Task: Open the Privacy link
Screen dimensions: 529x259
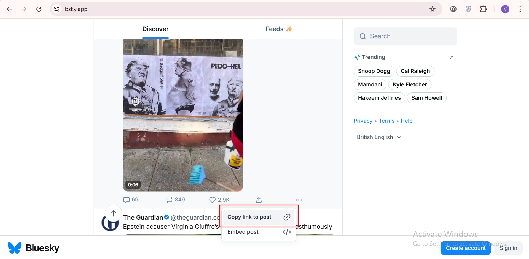Action: [x=363, y=121]
